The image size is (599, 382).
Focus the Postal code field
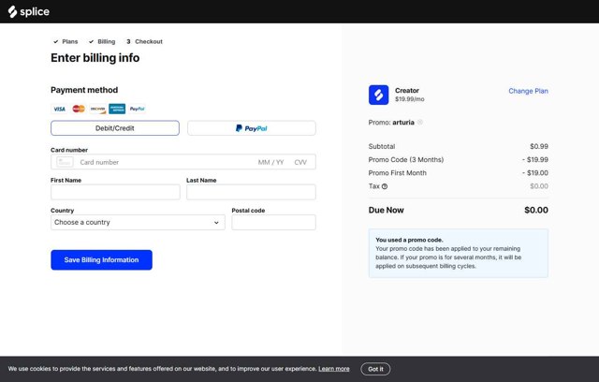(273, 222)
